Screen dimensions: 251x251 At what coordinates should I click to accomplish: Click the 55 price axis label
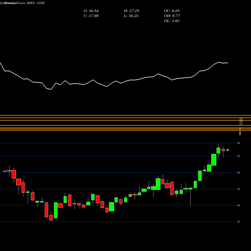[x=238, y=156]
